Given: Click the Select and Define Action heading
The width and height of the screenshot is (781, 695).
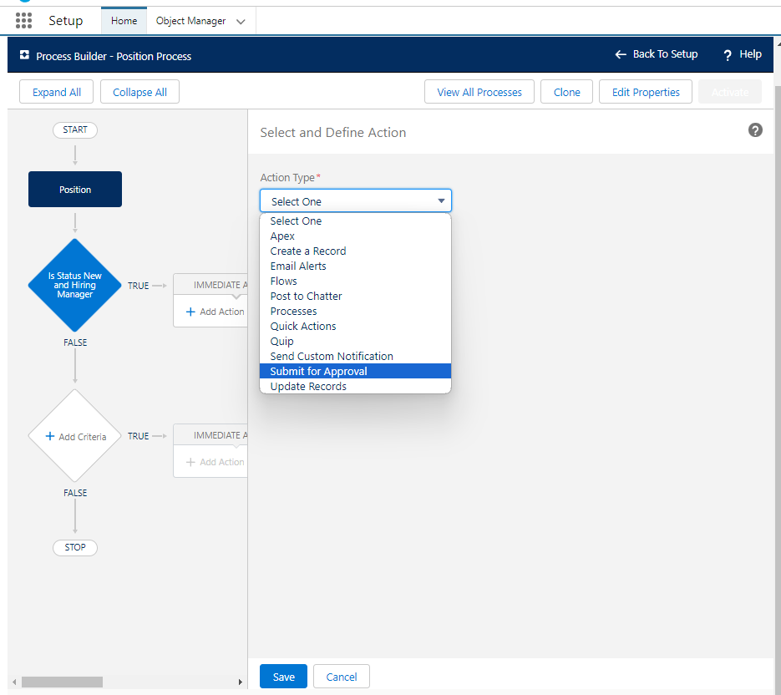Looking at the screenshot, I should 333,133.
